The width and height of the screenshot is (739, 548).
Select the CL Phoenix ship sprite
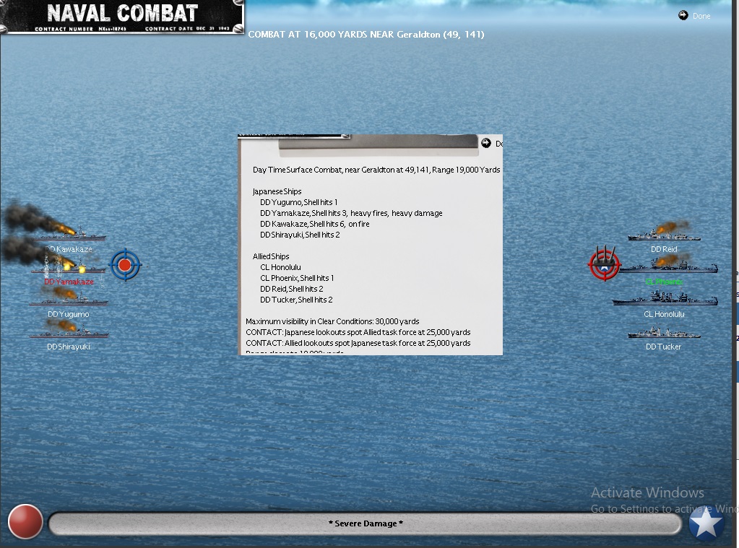tap(668, 266)
